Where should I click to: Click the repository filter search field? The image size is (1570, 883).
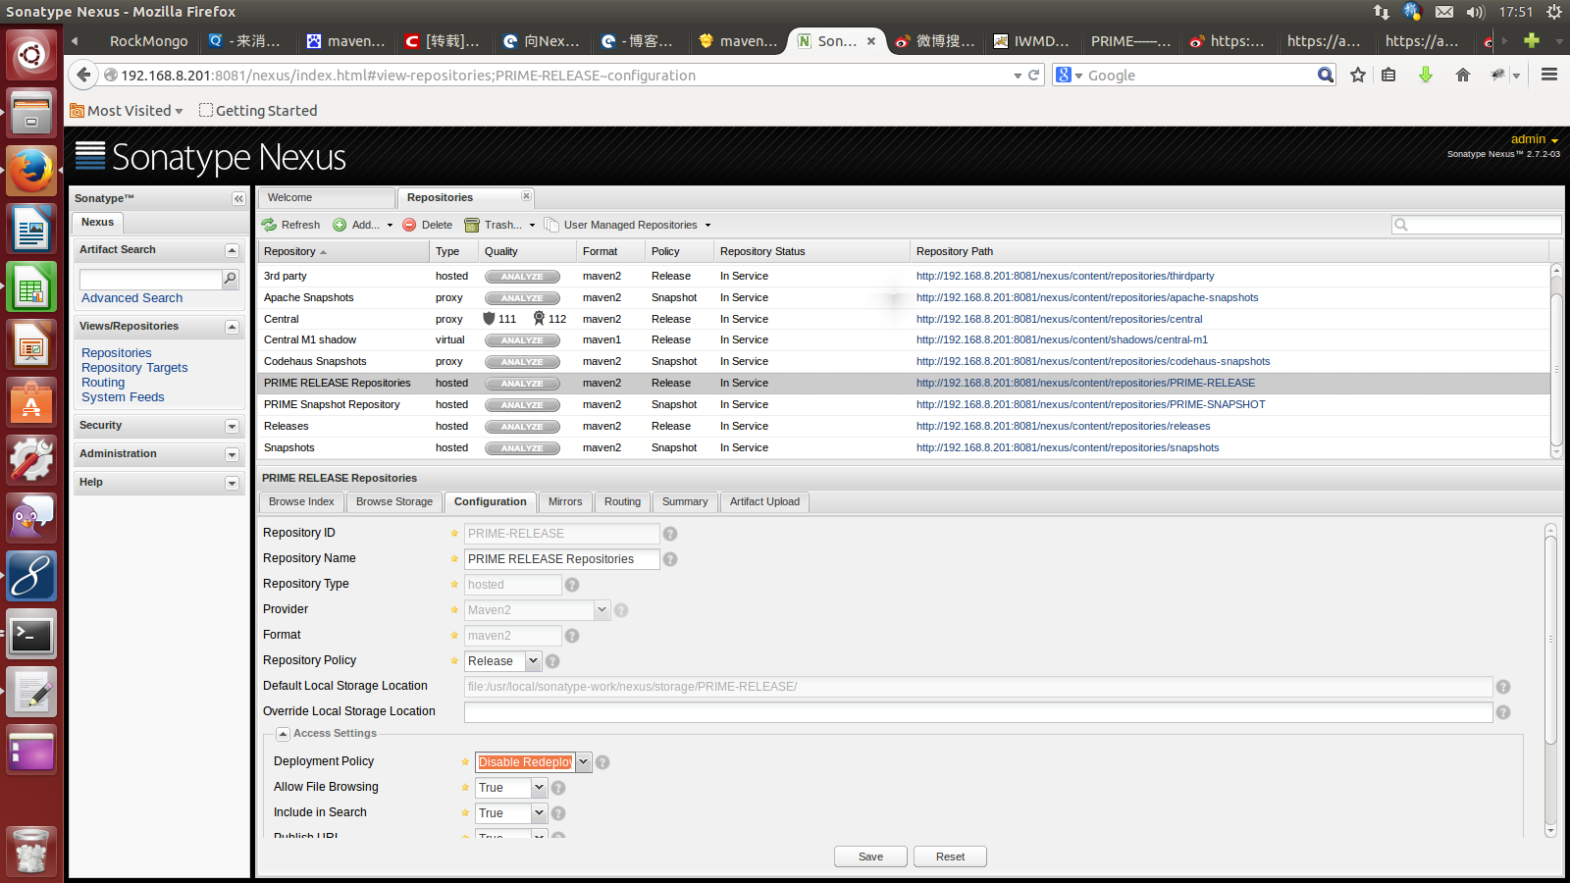pos(1476,225)
